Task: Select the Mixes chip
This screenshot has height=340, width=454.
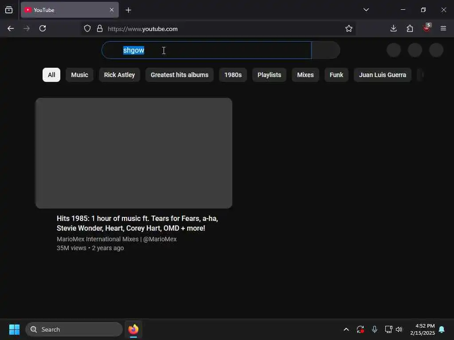Action: [x=305, y=75]
